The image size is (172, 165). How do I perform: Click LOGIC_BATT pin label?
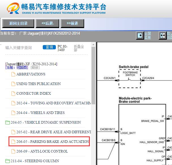pyautogui.click(x=128, y=133)
